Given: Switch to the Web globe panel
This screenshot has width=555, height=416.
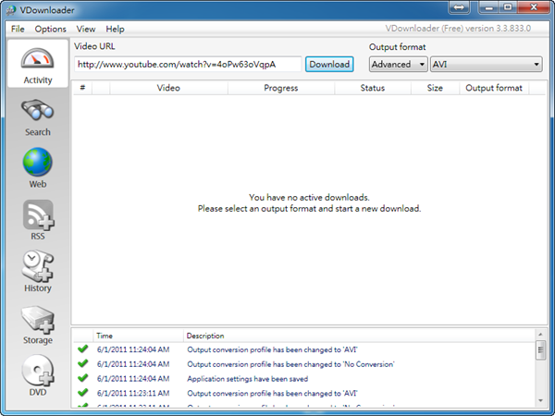Looking at the screenshot, I should (38, 168).
